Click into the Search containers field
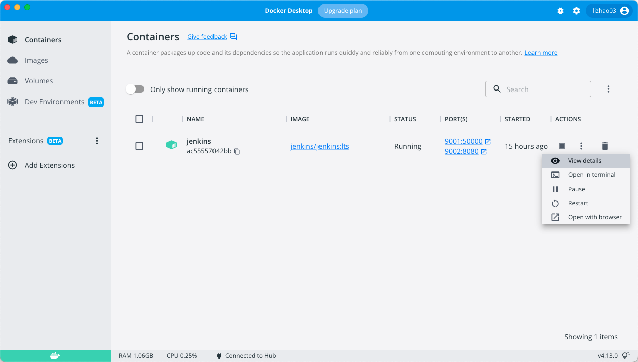The height and width of the screenshot is (362, 638). click(x=538, y=89)
